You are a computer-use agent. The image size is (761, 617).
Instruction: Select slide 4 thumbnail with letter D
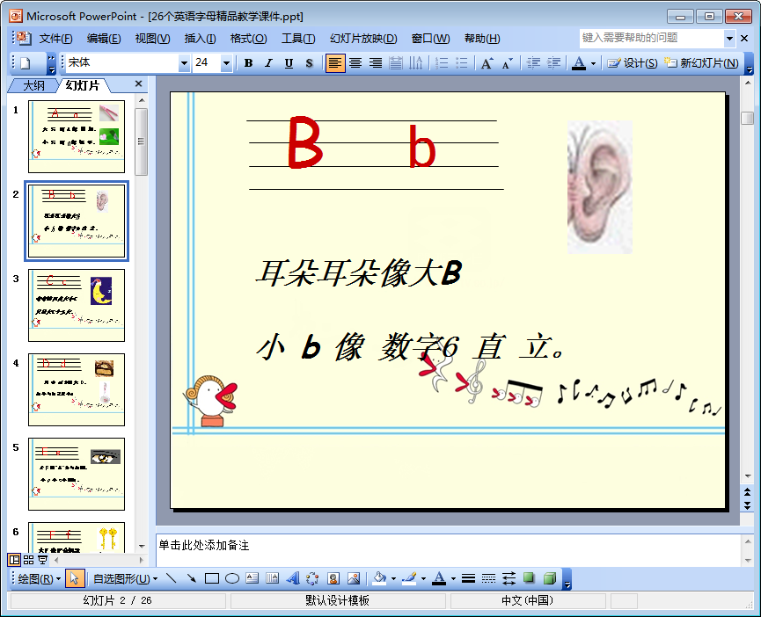point(77,389)
